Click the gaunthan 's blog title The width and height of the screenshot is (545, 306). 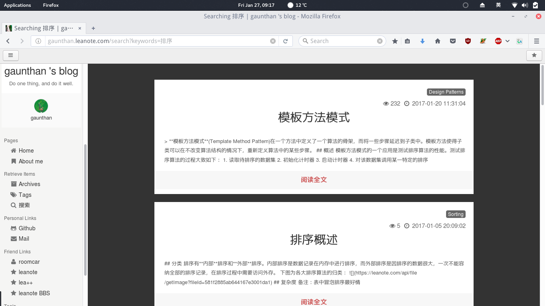click(41, 71)
